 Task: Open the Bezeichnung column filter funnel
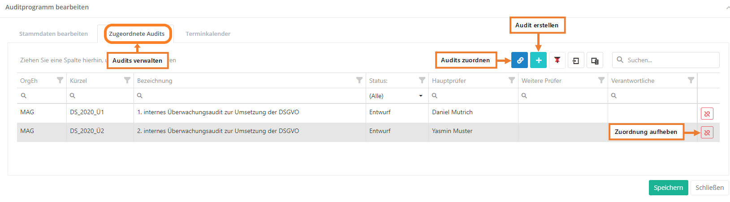359,80
